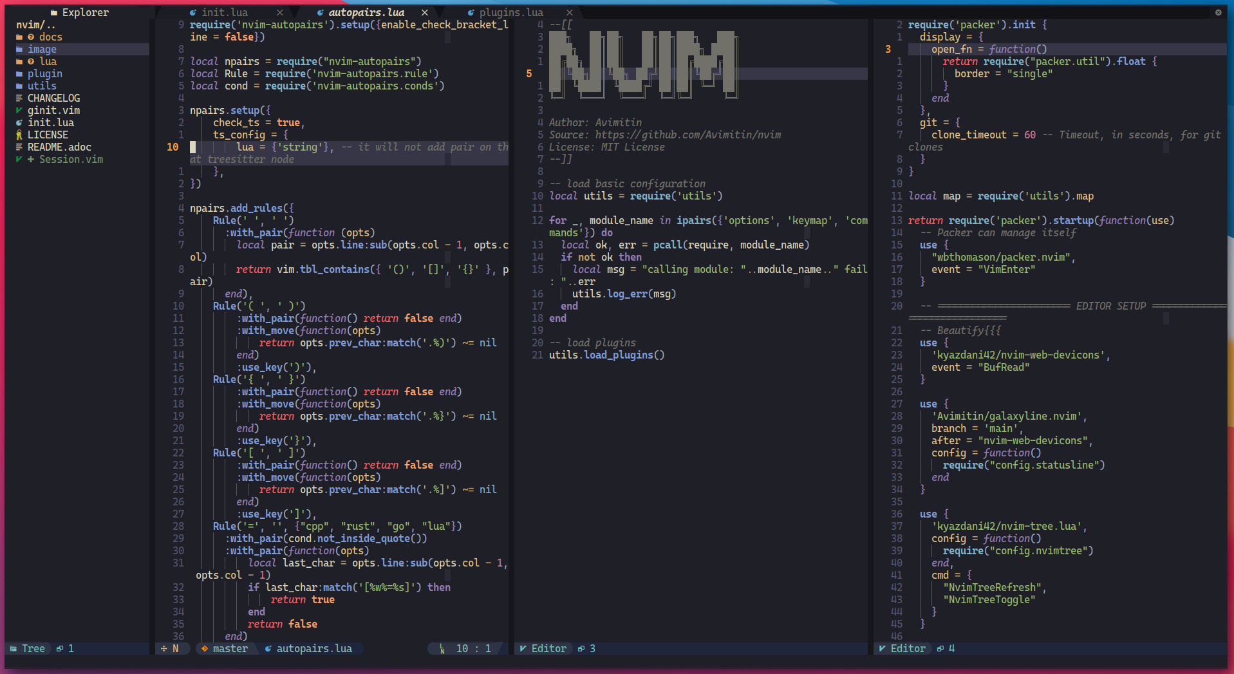The image size is (1234, 674).
Task: Select the autopairs.lua tab
Action: coord(366,13)
